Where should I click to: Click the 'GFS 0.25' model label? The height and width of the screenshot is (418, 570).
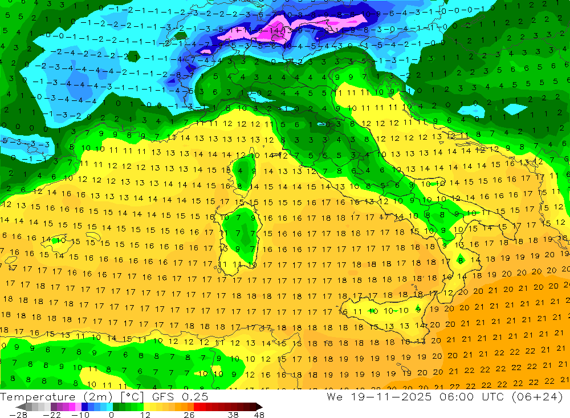pyautogui.click(x=180, y=396)
